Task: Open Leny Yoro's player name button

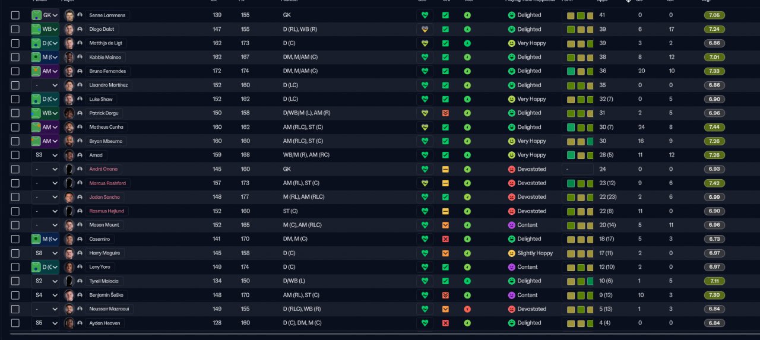Action: [100, 267]
